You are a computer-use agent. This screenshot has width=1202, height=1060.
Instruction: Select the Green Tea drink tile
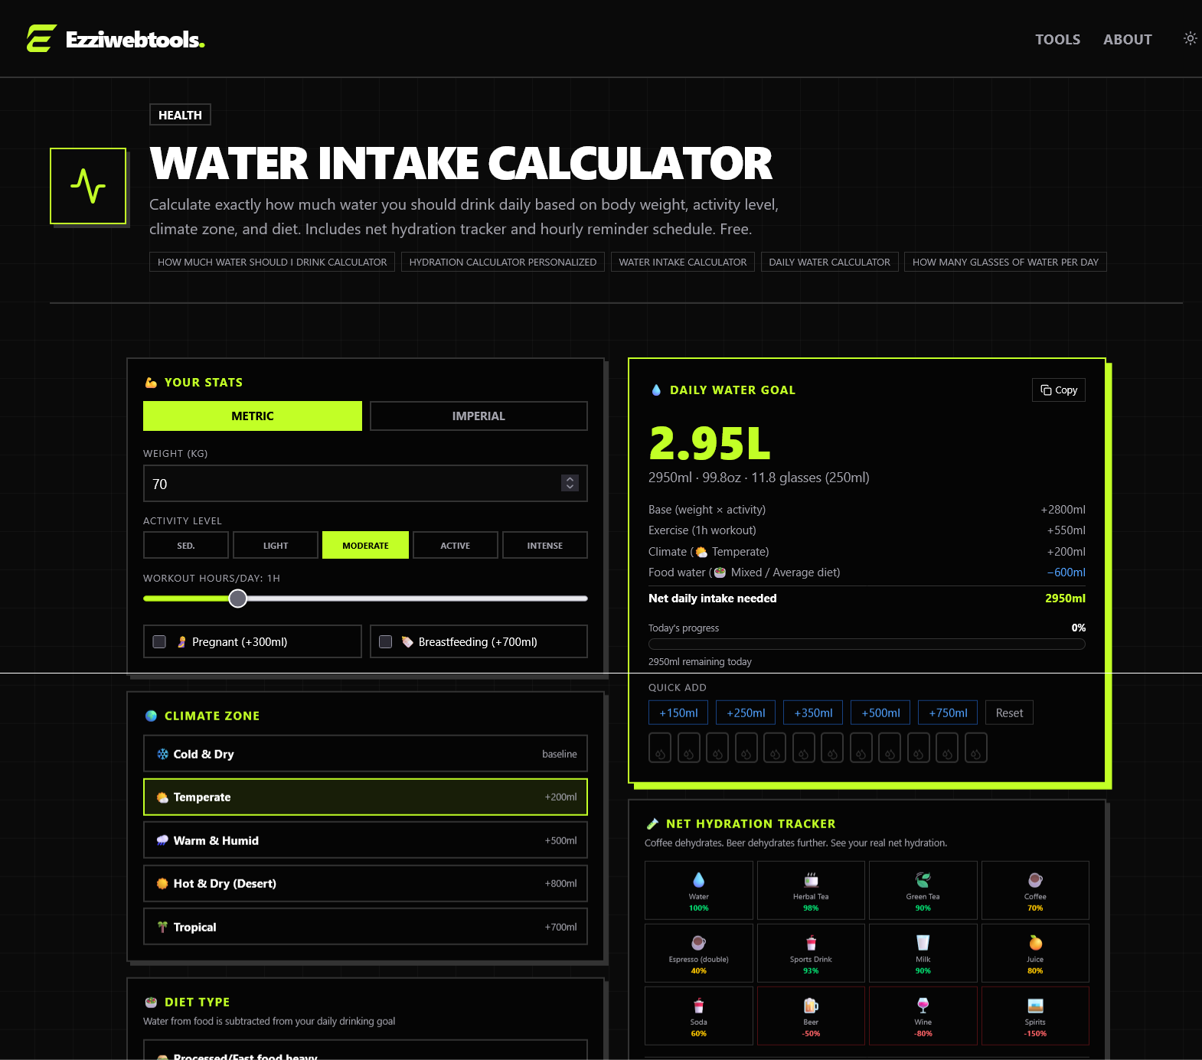923,890
